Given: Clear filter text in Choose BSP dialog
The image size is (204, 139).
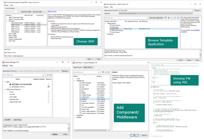Looking at the screenshot, I should tap(18, 12).
